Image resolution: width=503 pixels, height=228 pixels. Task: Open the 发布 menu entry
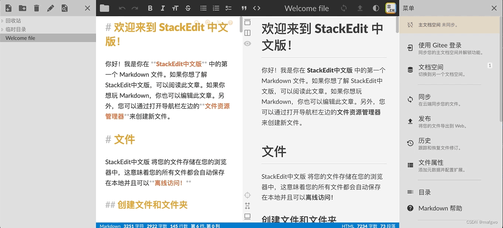tap(449, 122)
